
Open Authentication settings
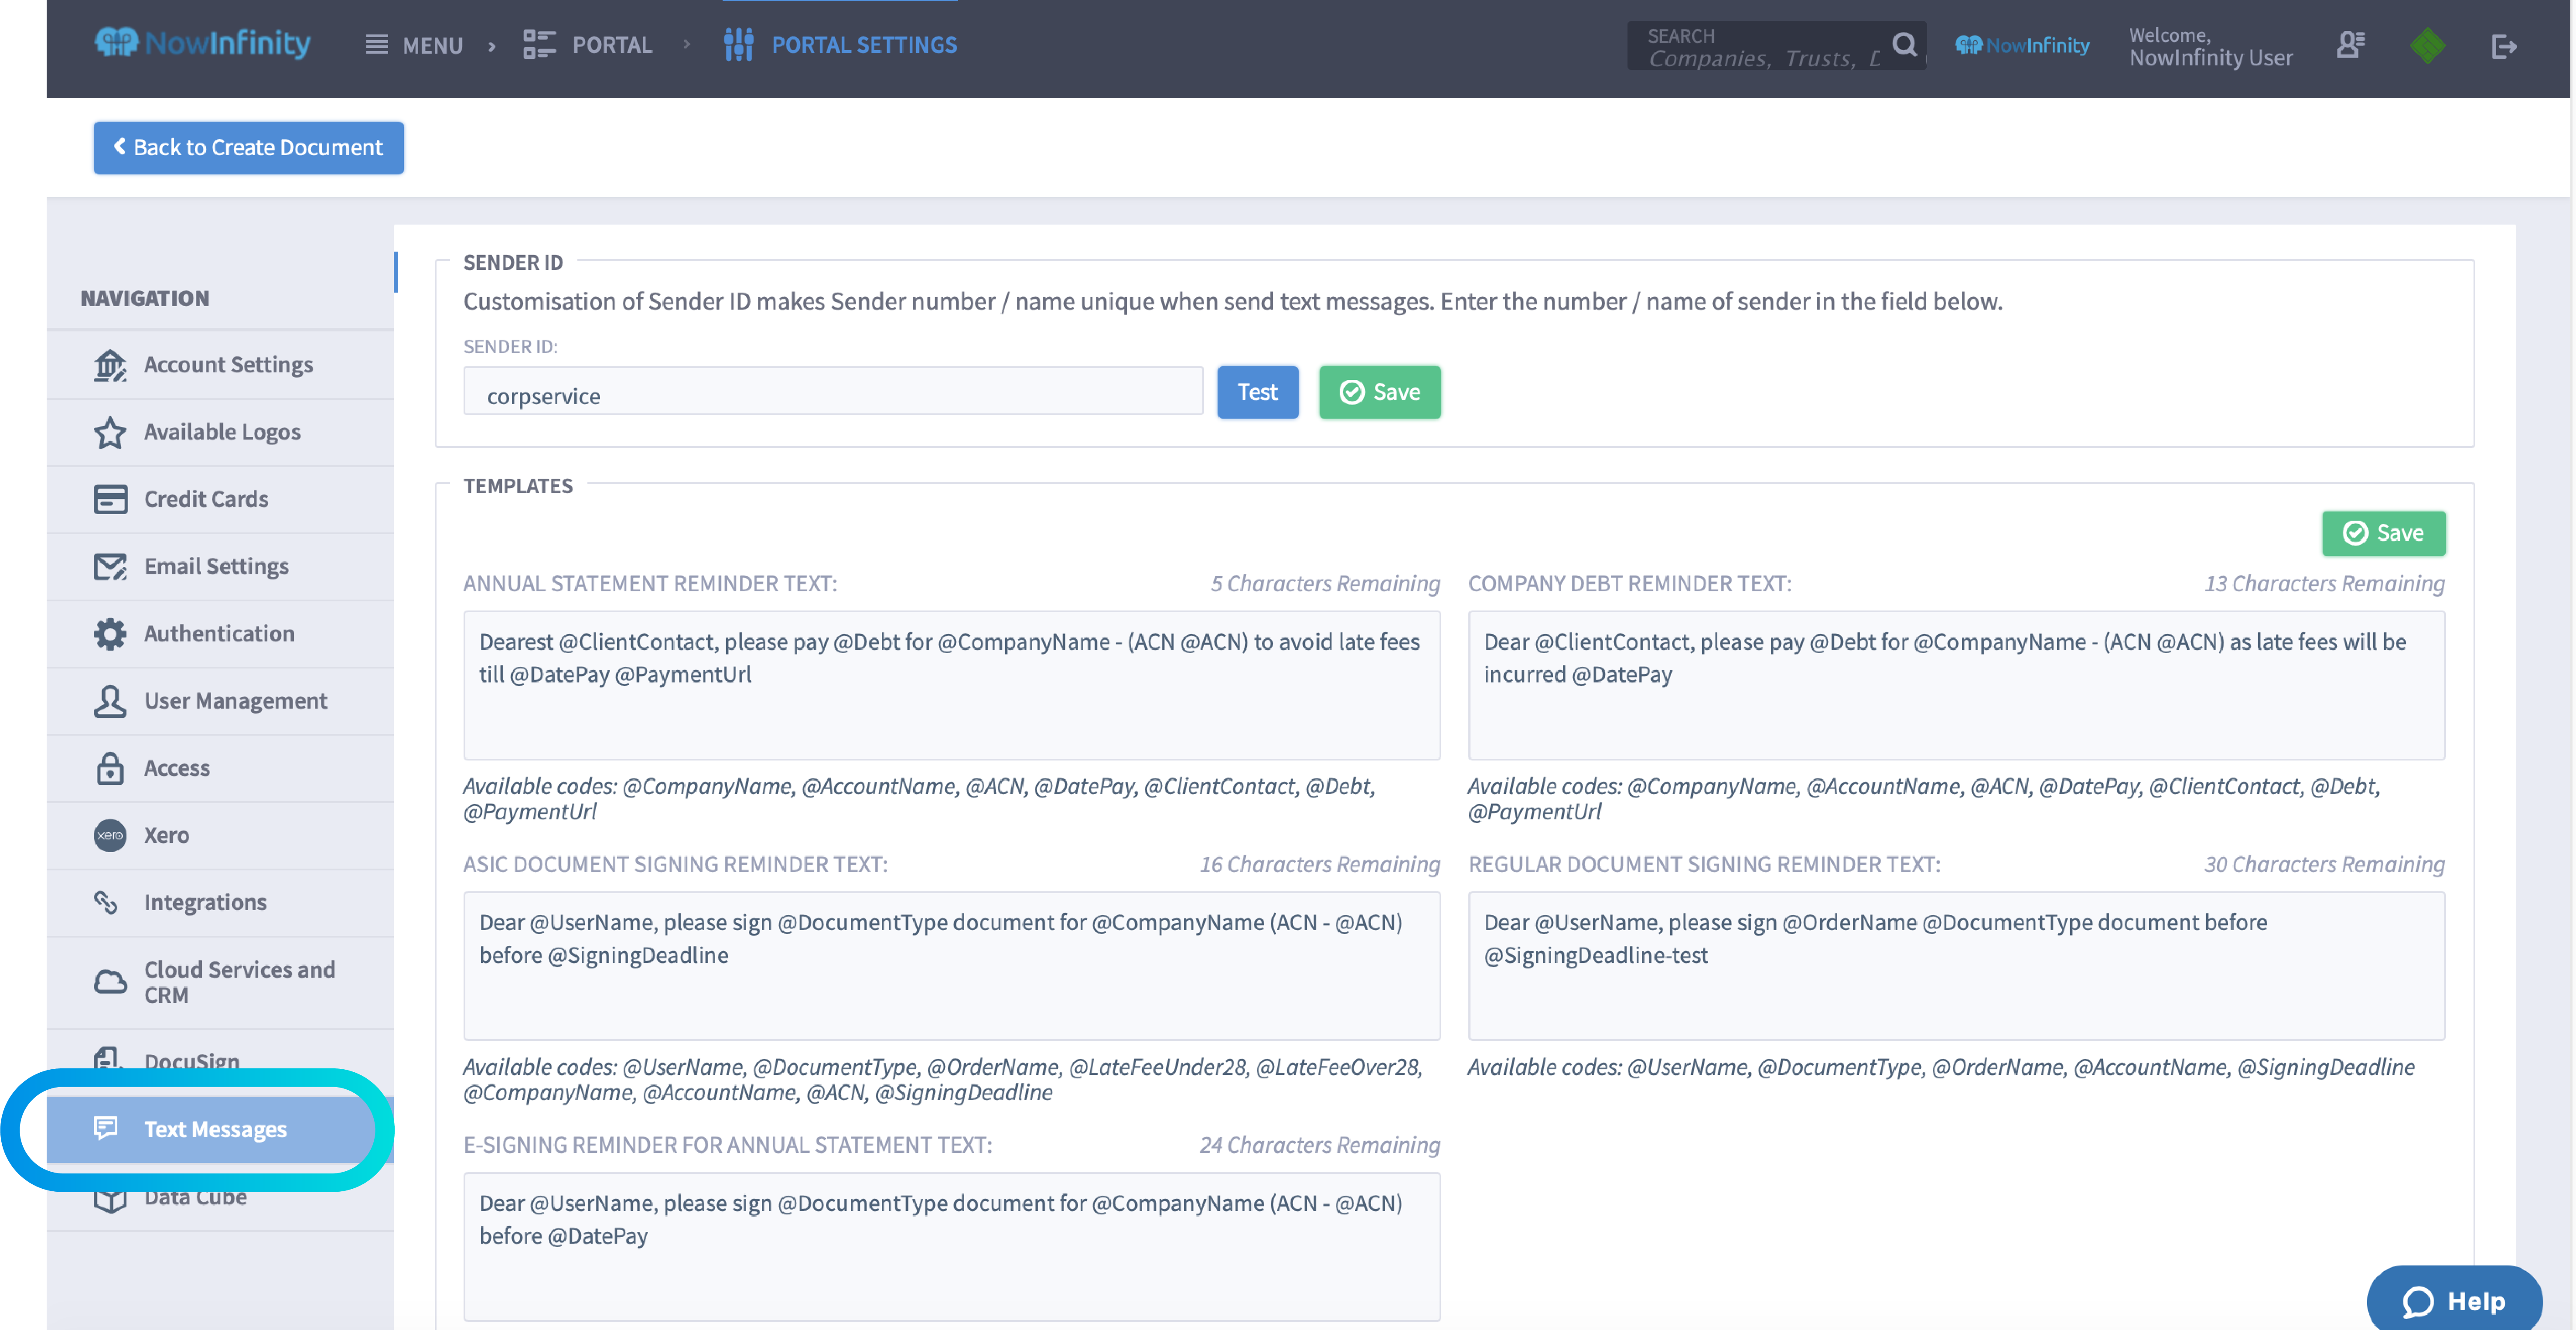pyautogui.click(x=220, y=634)
